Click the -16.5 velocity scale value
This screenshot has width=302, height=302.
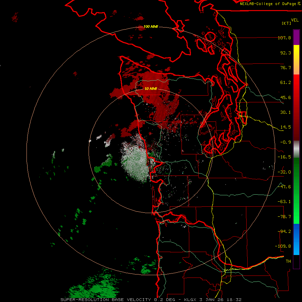284,157
